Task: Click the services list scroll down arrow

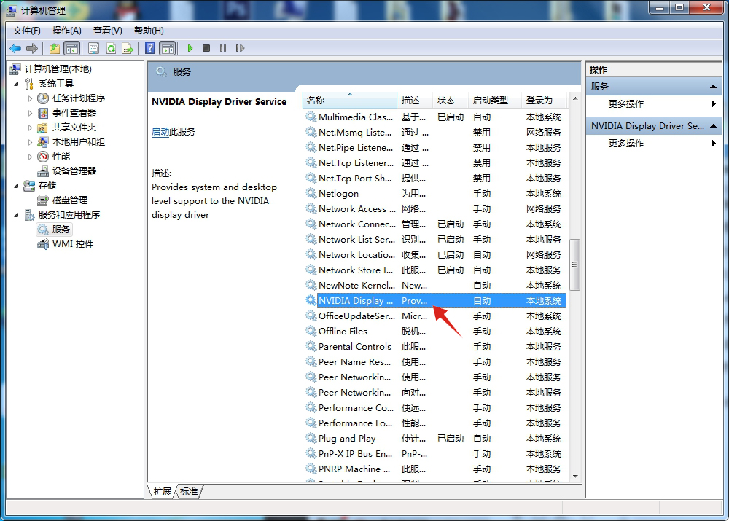Action: click(575, 477)
